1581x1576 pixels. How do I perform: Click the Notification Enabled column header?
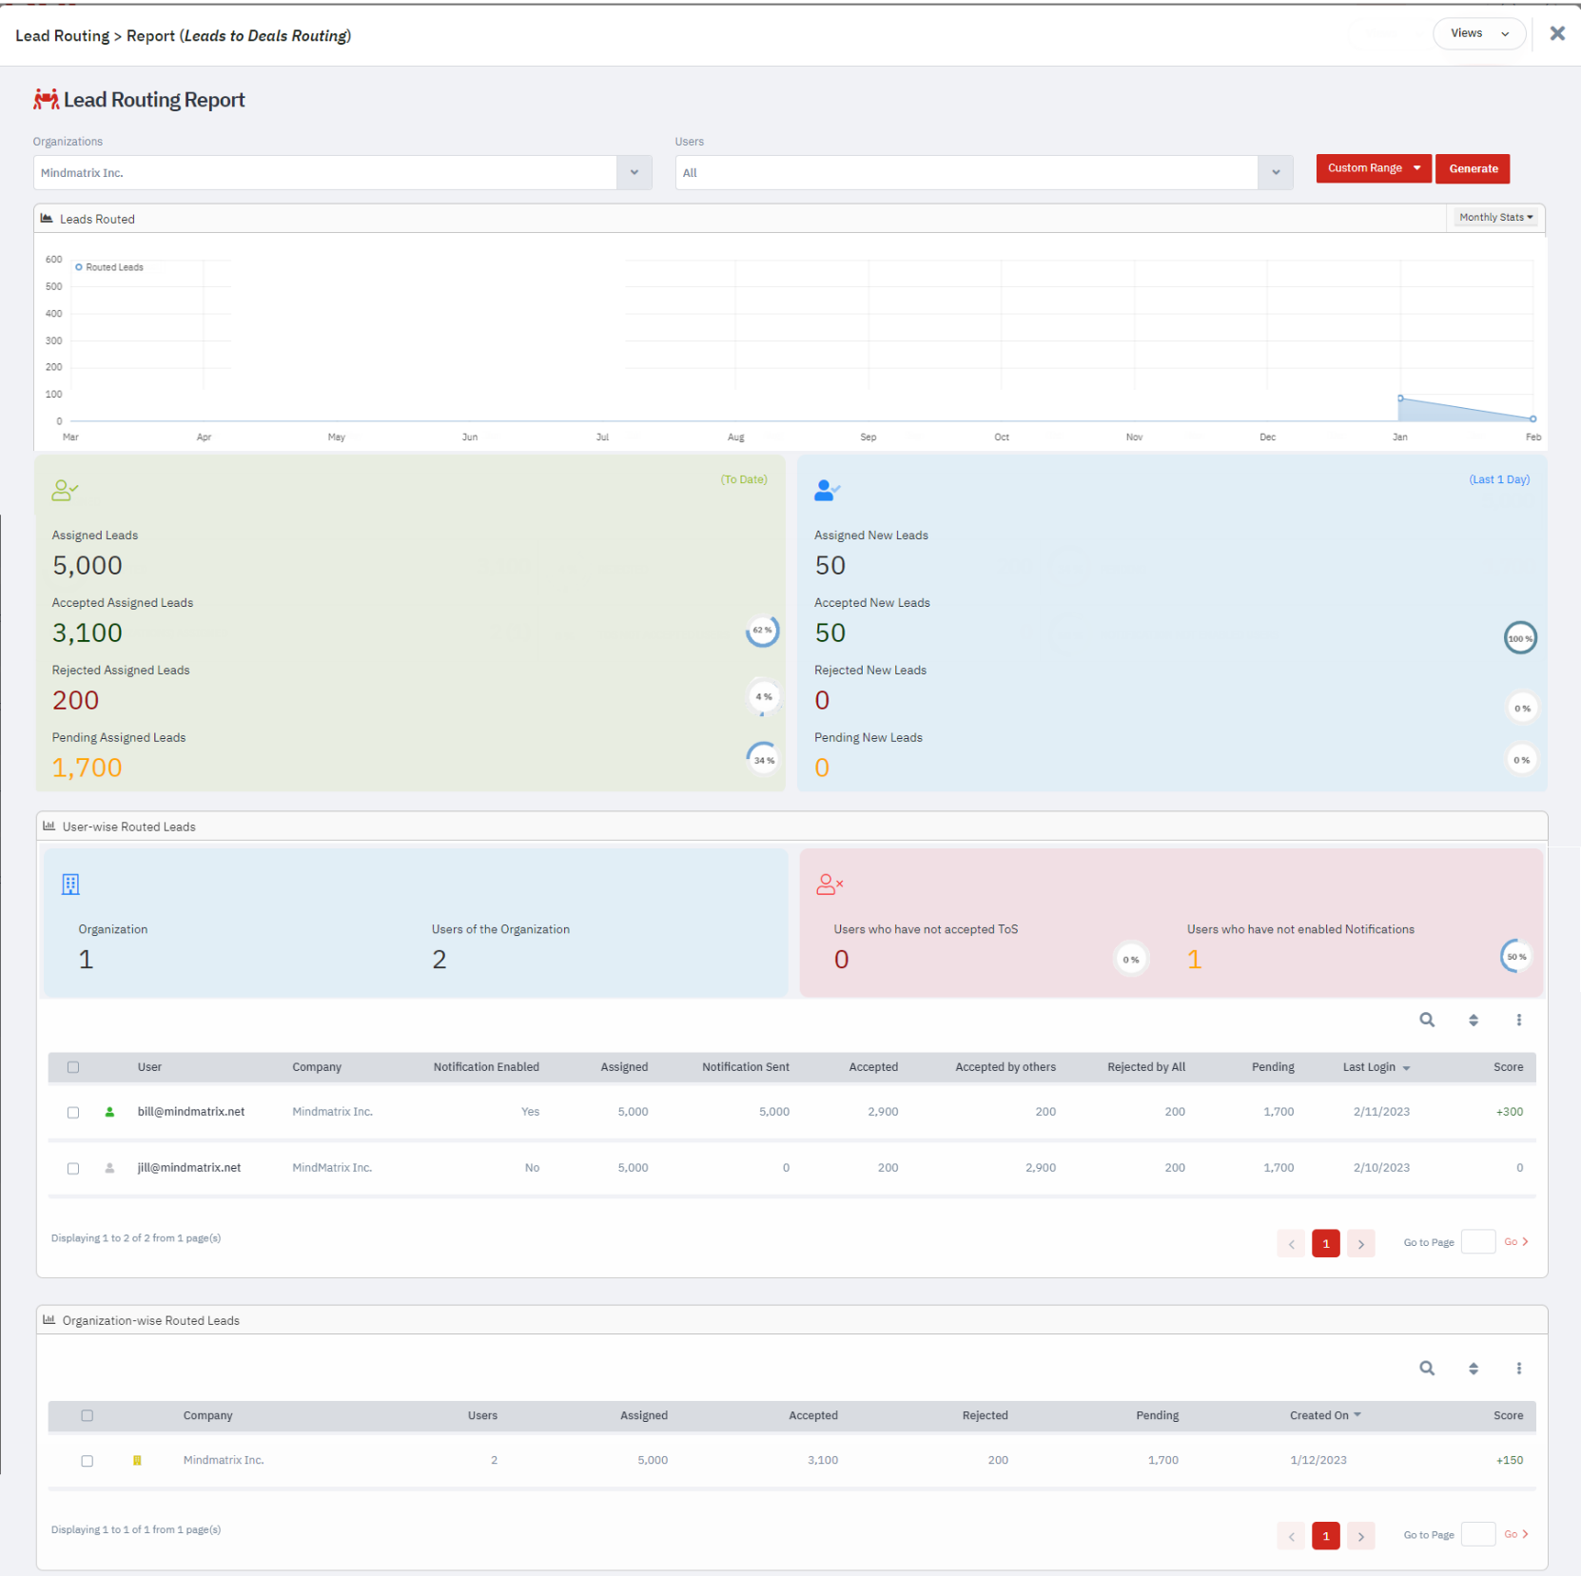pyautogui.click(x=486, y=1067)
